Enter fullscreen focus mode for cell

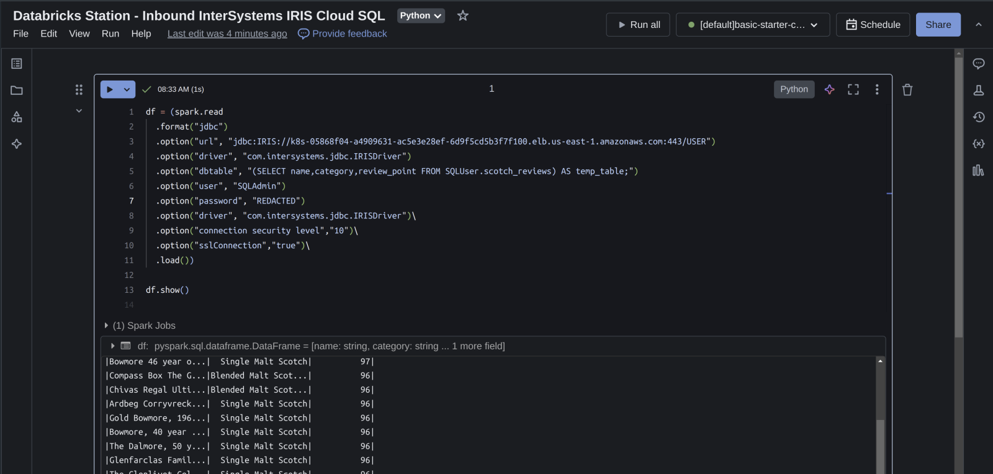[x=853, y=89]
